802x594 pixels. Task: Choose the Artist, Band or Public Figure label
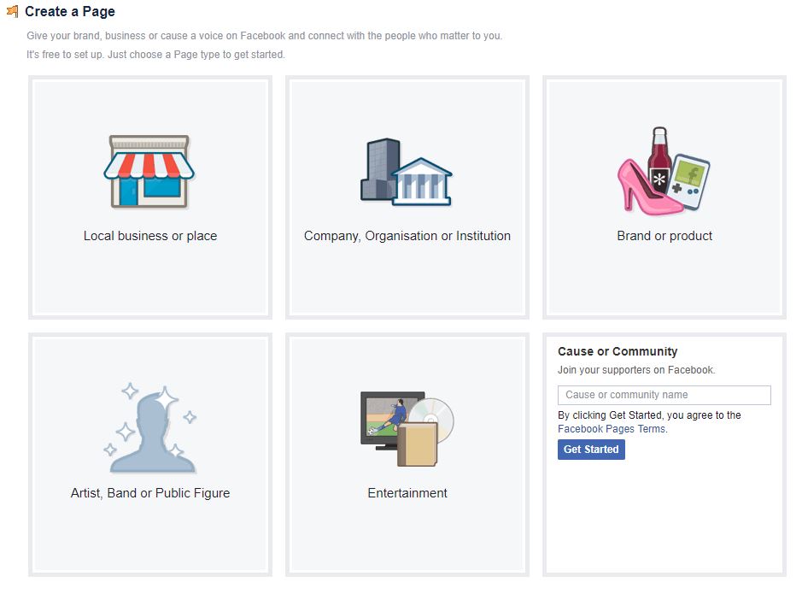point(149,493)
